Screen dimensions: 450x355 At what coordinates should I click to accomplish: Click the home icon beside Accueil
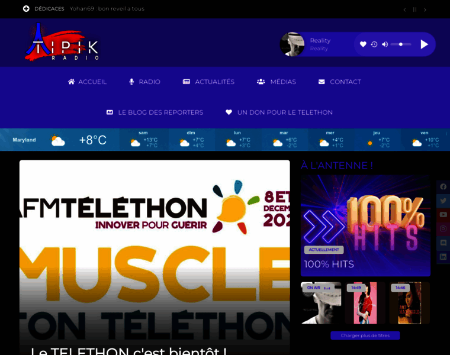tap(71, 82)
